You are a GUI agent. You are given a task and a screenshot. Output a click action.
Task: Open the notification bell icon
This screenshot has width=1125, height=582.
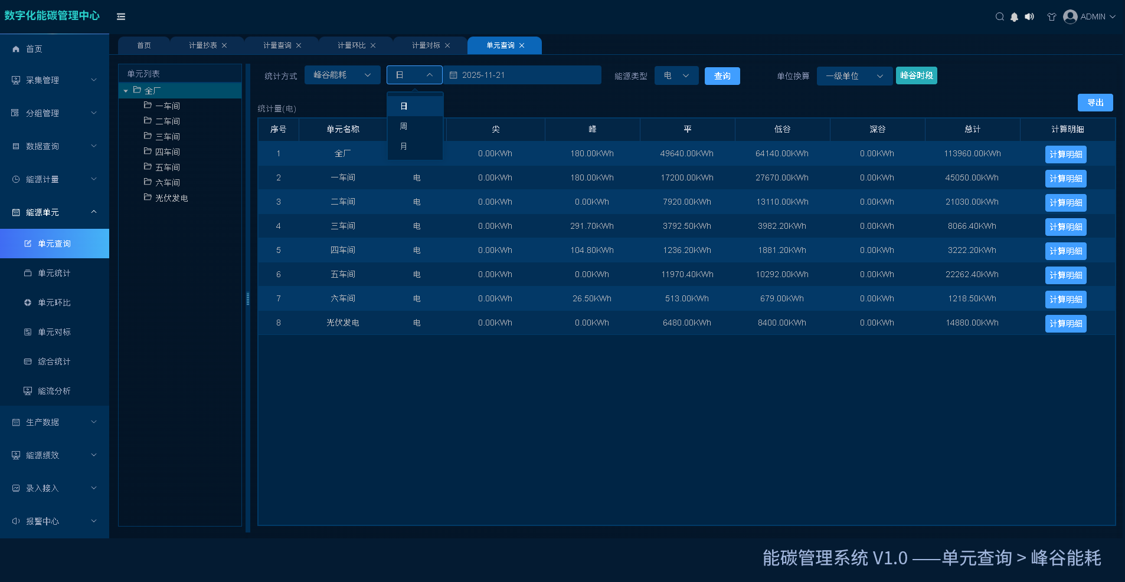pyautogui.click(x=1014, y=17)
